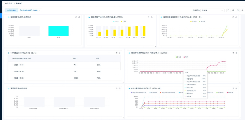
Task: Open dashboard settings gear in top toolbar
Action: 233,10
